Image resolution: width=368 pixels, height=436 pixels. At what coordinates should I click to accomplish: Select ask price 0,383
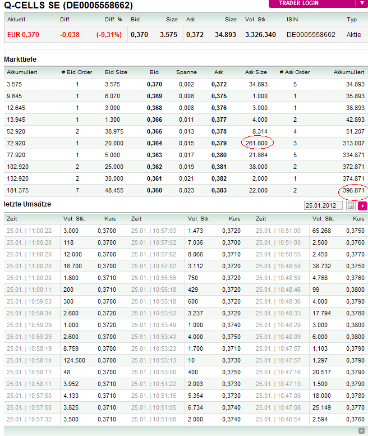click(x=219, y=190)
